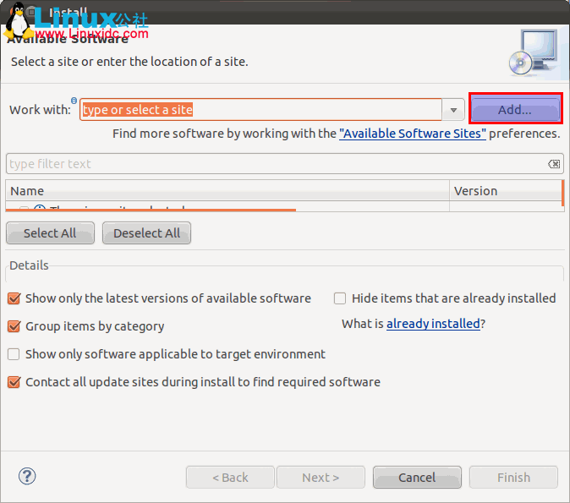Screen dimensions: 570x503
Task: Enable Show only software applicable to target environment
Action: (14, 354)
